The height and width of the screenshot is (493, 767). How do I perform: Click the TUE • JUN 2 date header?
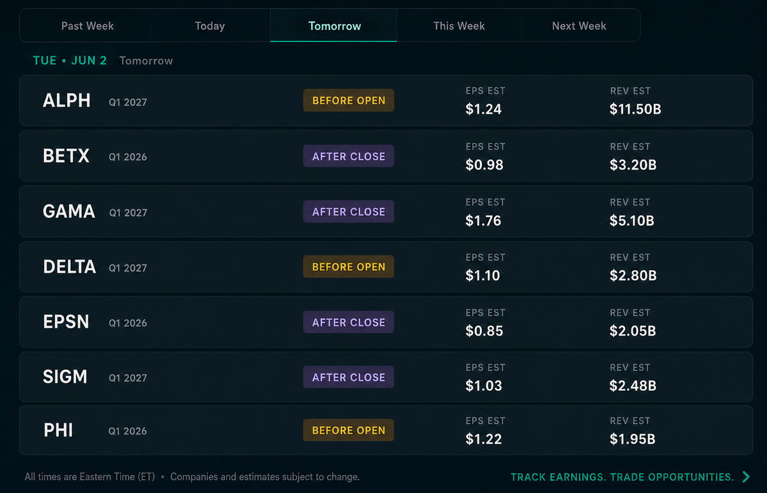pos(70,61)
